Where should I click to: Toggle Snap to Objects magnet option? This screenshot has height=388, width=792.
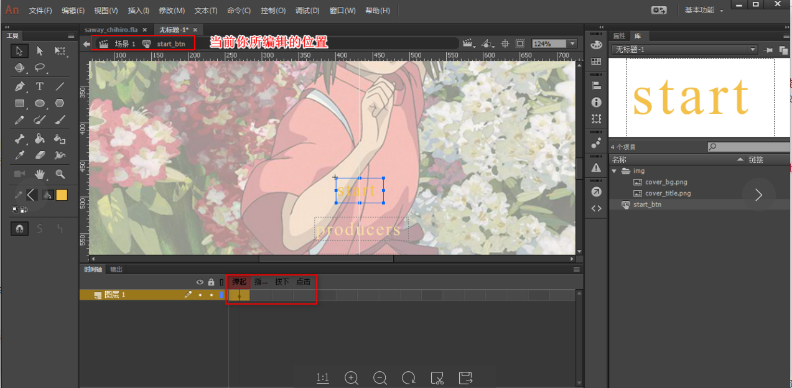pyautogui.click(x=19, y=229)
